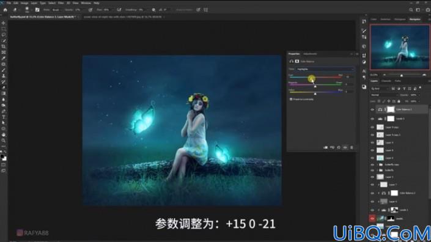Open the brush Mode dropdown in options bar
The image size is (431, 242).
[57, 10]
